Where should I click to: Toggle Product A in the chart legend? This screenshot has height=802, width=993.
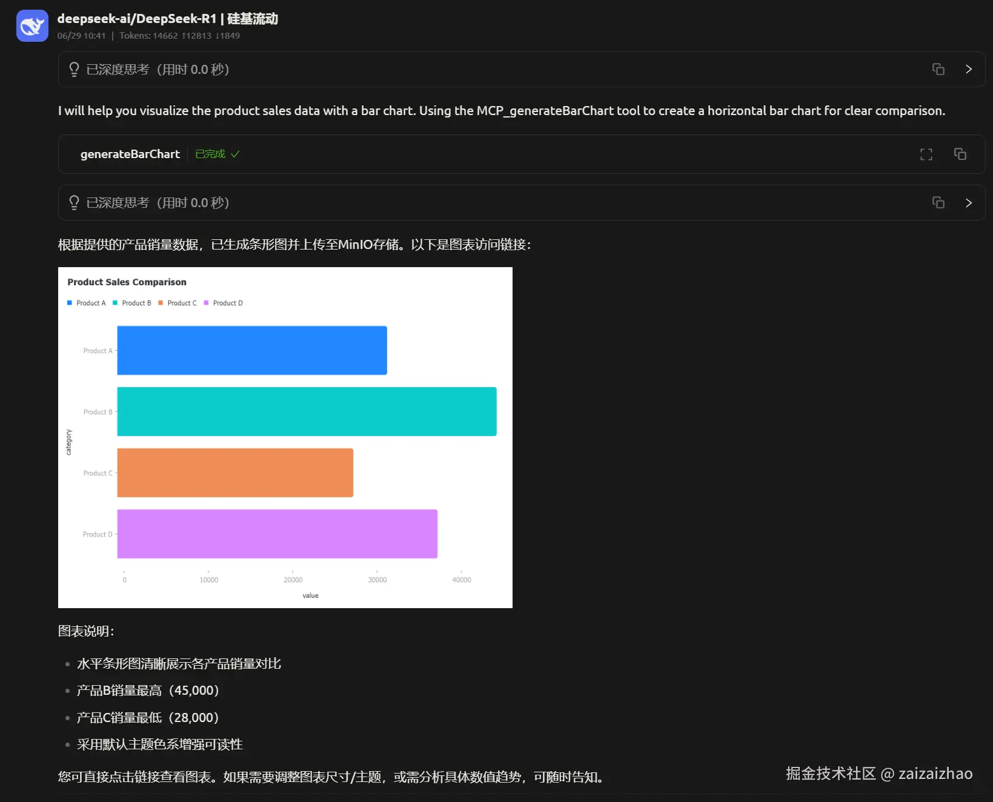click(86, 303)
